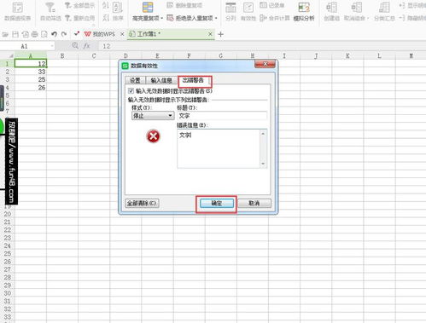426x323 pixels.
Task: Click 删除重复项 in the ribbon
Action: pos(184,5)
